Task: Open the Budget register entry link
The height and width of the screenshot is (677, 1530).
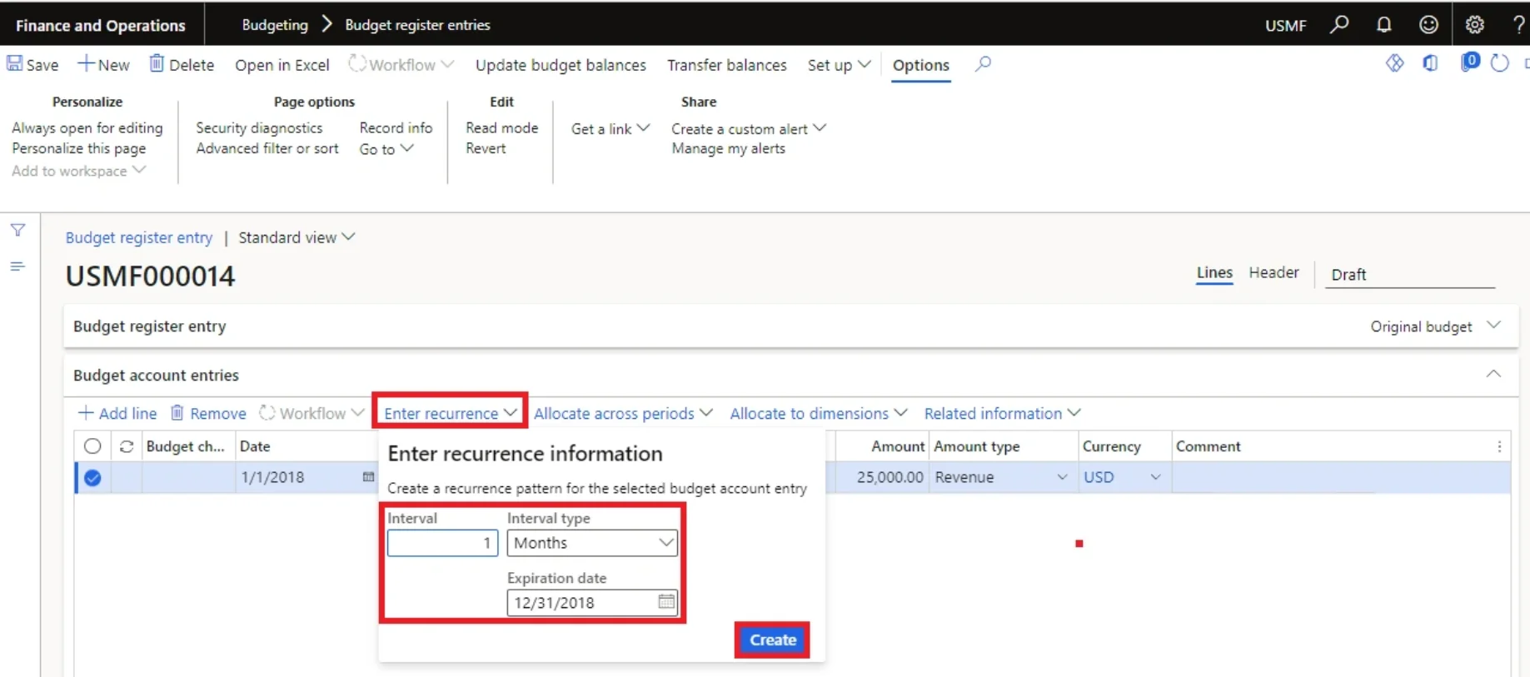Action: 139,237
